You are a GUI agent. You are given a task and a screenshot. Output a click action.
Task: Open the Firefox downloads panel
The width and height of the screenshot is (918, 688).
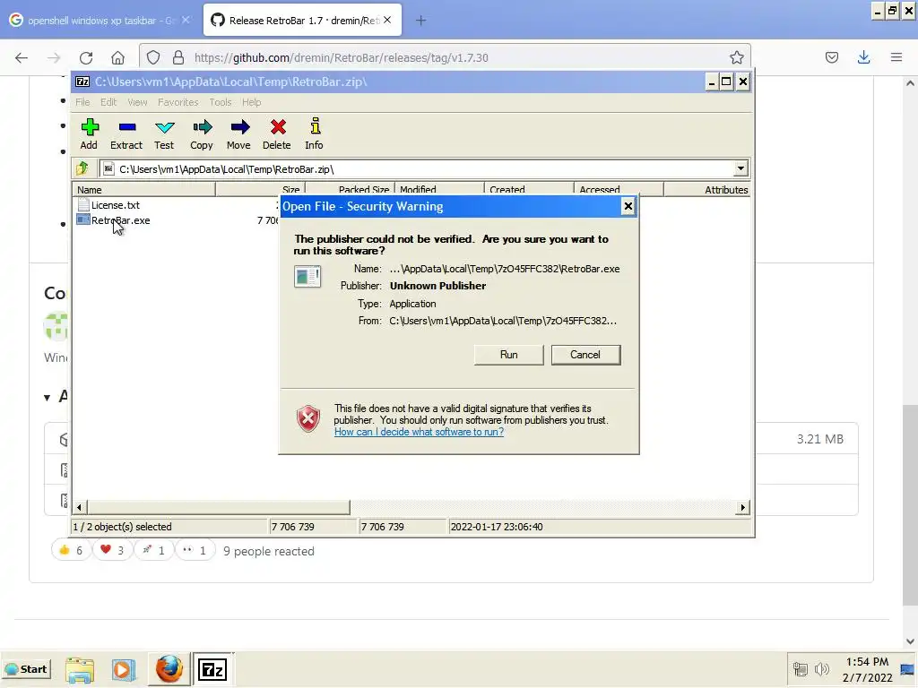point(863,57)
